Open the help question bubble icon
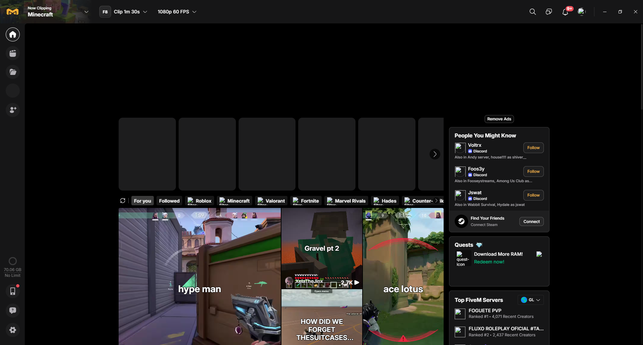Screen dimensions: 643x345 (13, 311)
